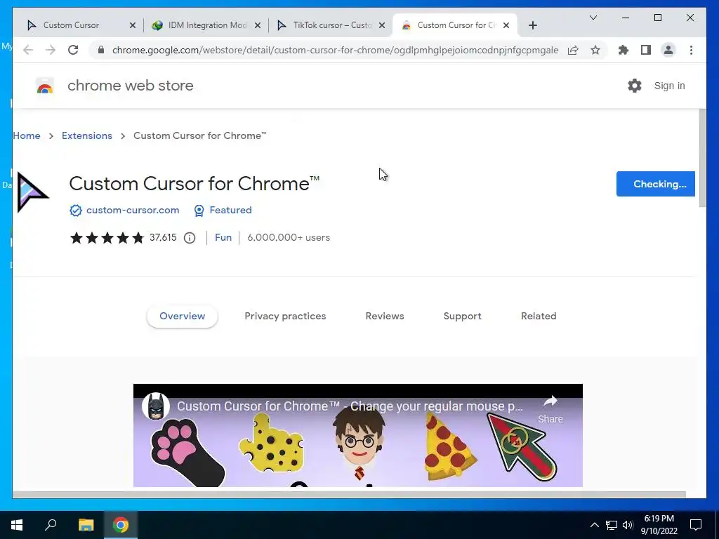Open the custom-cursor.com publisher link
Image resolution: width=719 pixels, height=539 pixels.
point(133,211)
